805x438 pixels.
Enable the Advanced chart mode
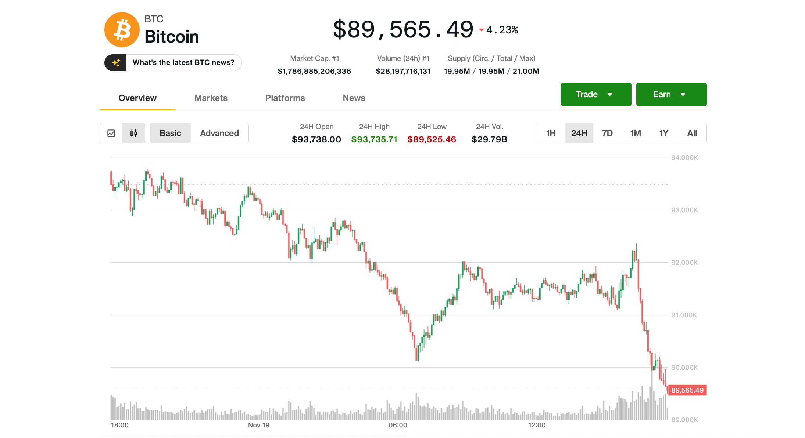coord(219,133)
